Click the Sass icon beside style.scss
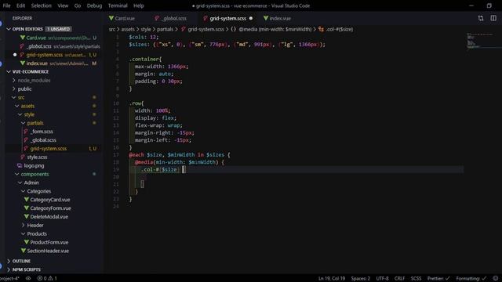This screenshot has height=282, width=502. point(23,157)
